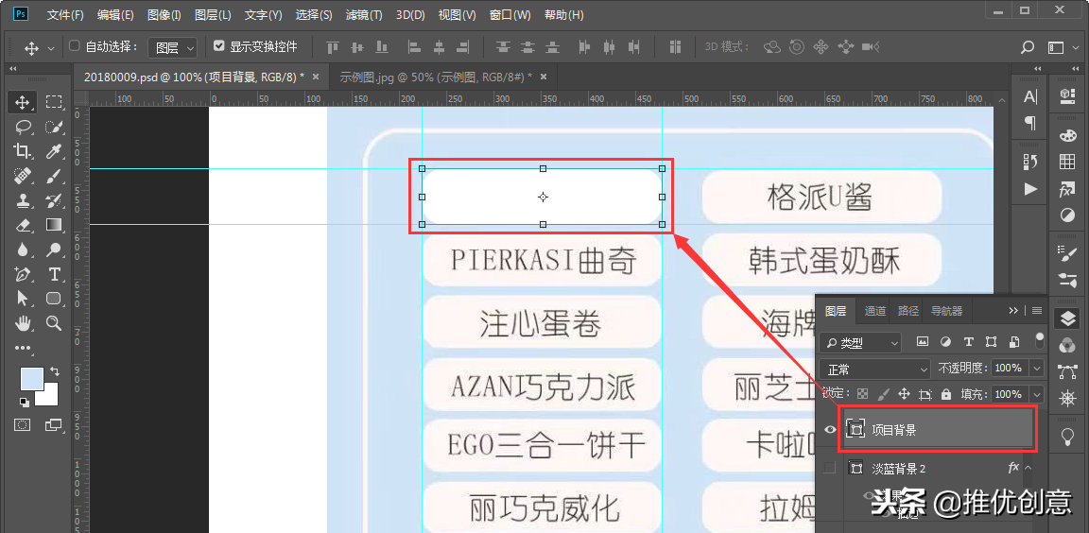Open the search icon in options bar

1028,47
